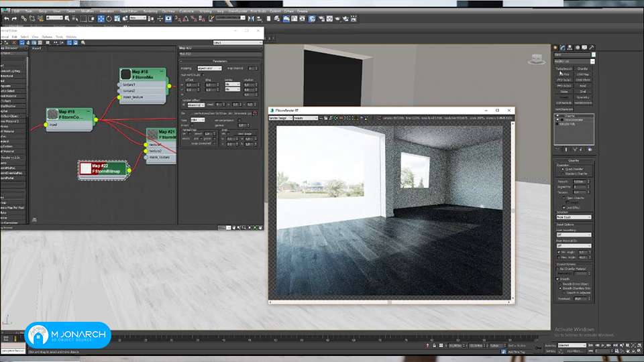Click the green refresh icon in FStormRender toolbar
Screen dimensions: 644x362
tap(336, 118)
